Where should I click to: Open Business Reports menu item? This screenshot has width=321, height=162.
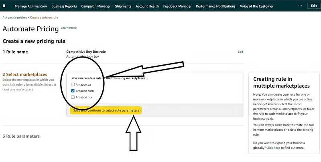pyautogui.click(x=64, y=6)
